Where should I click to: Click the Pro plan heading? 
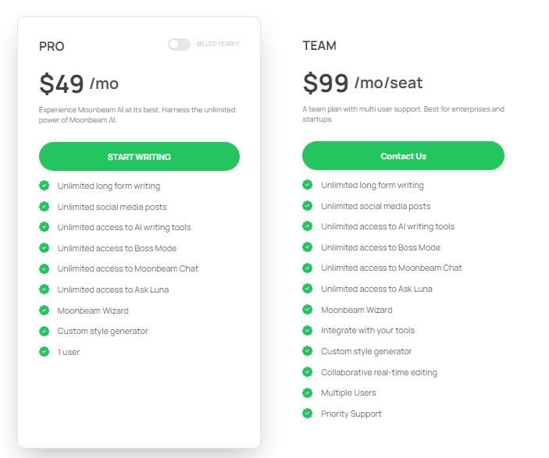pos(52,47)
